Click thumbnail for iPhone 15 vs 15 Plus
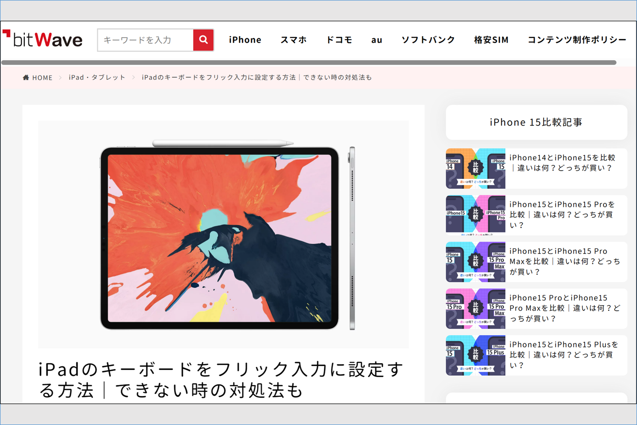 pyautogui.click(x=475, y=356)
